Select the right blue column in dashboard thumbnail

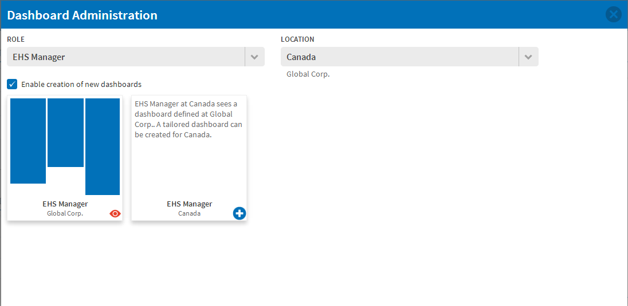click(x=103, y=146)
